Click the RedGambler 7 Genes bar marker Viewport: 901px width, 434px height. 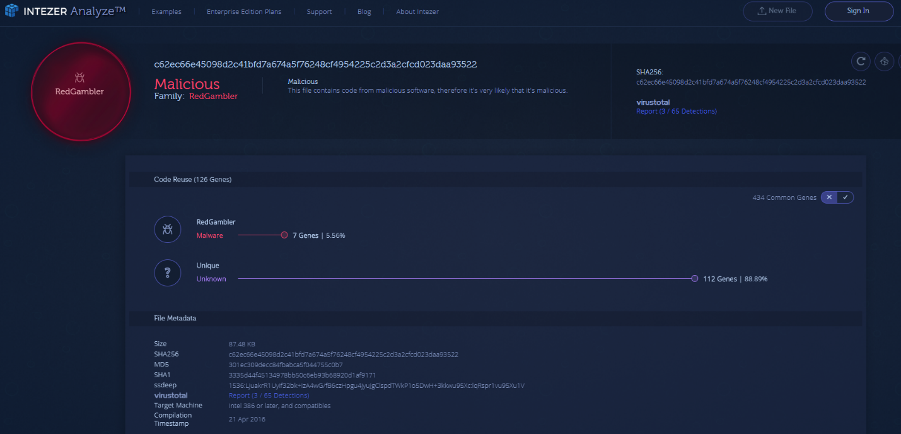[284, 235]
